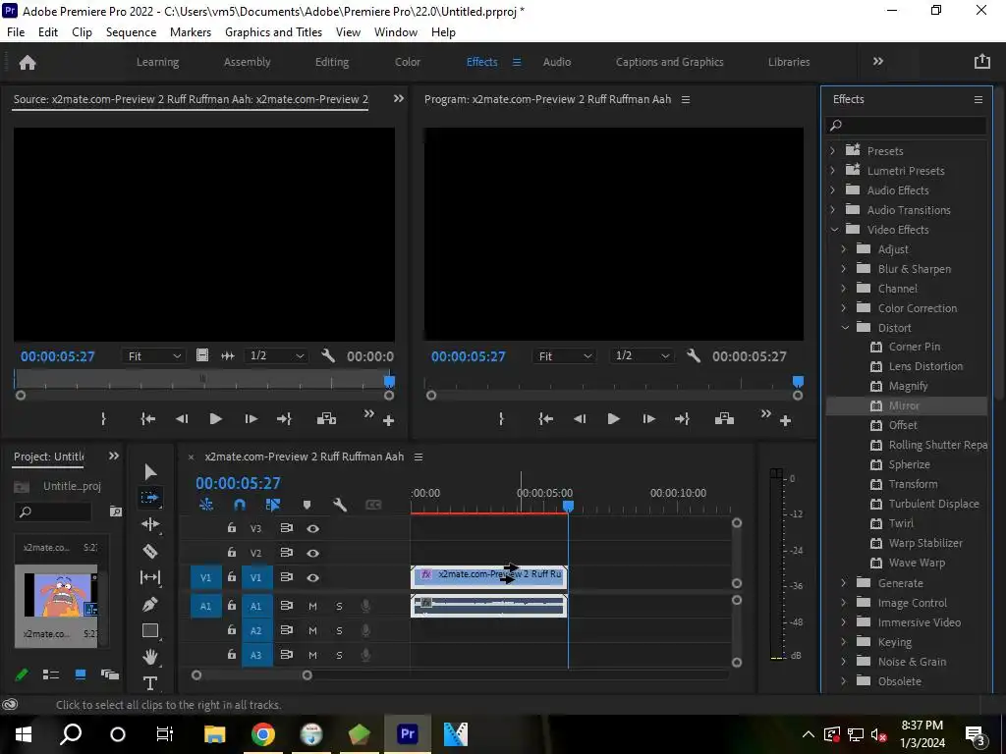Step forward one frame in Program monitor
Viewport: 1006px width, 754px height.
point(648,419)
